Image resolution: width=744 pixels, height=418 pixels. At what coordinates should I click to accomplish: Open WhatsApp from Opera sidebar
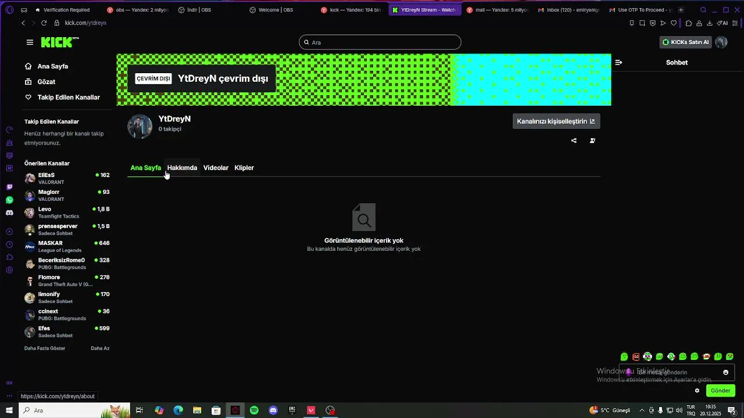tap(9, 200)
